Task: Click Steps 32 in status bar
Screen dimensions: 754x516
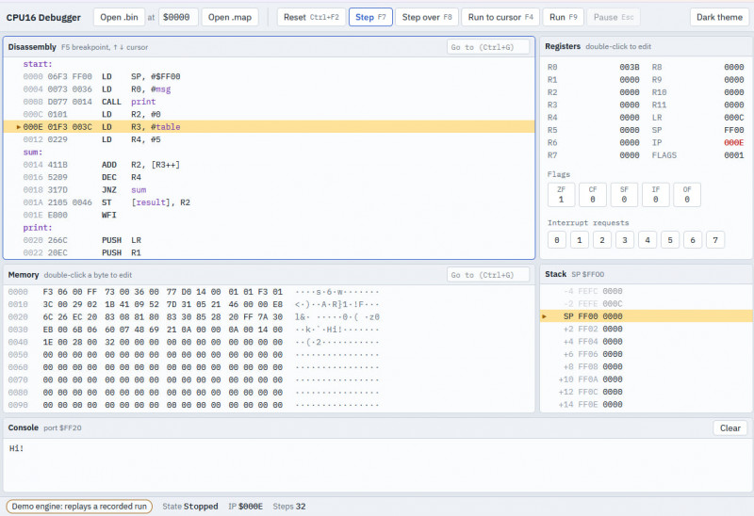Action: click(289, 507)
